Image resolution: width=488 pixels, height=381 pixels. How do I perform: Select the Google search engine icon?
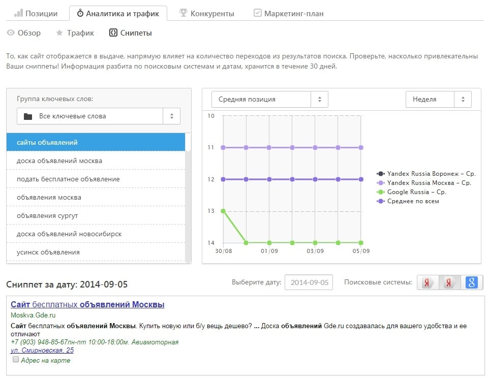pos(472,282)
